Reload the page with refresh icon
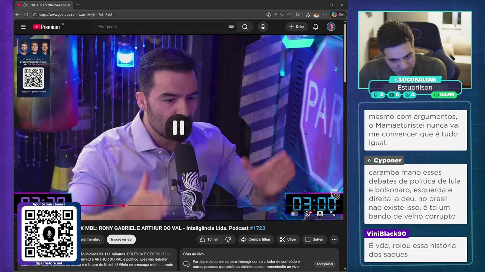 point(26,14)
